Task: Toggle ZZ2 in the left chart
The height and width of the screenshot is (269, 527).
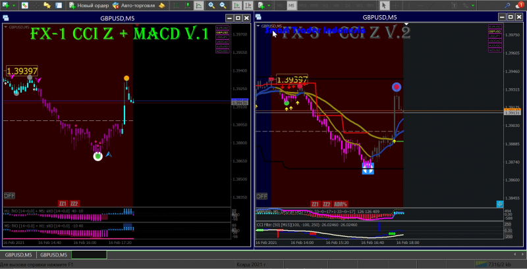Action: 74,204
